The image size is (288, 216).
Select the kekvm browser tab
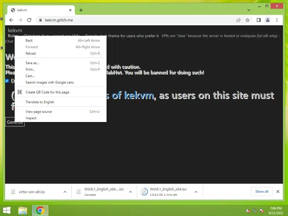click(x=41, y=10)
